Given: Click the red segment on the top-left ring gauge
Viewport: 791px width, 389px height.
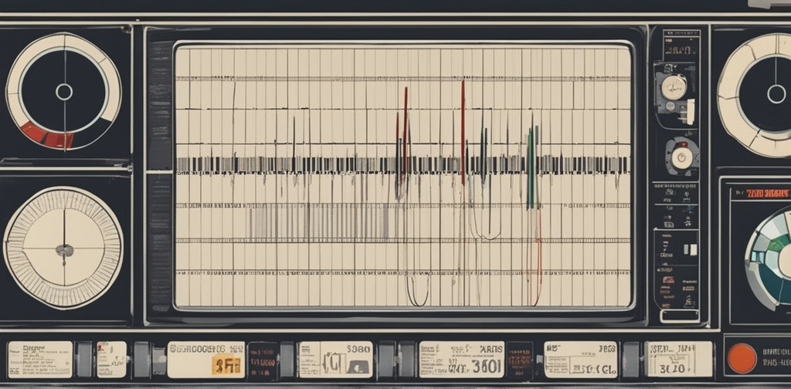Looking at the screenshot, I should coord(47,135).
